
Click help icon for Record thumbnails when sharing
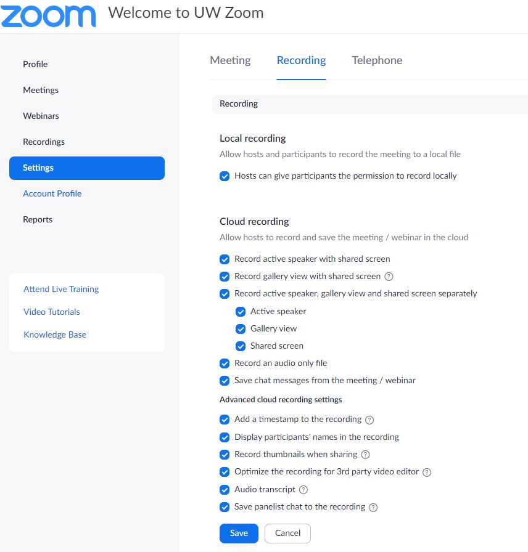pyautogui.click(x=365, y=455)
